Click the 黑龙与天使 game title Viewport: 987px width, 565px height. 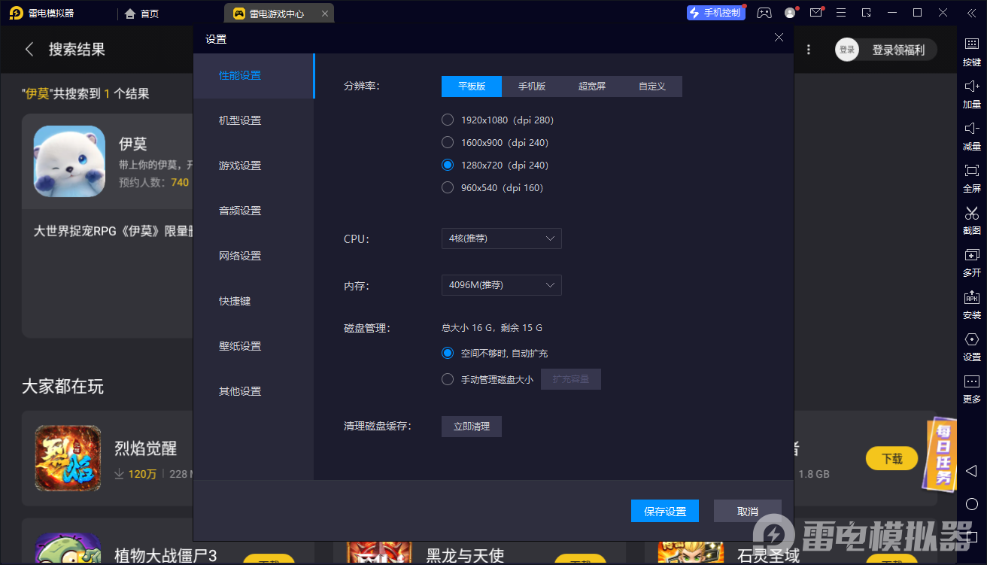(x=465, y=556)
